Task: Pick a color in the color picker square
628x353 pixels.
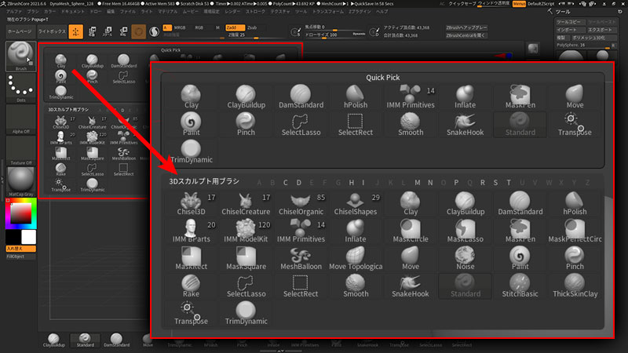Action: [x=21, y=213]
